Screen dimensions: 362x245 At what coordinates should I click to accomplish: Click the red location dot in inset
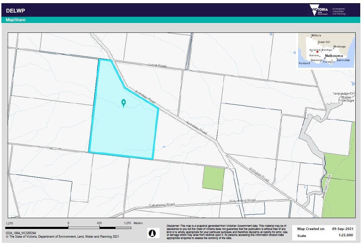coord(317,52)
